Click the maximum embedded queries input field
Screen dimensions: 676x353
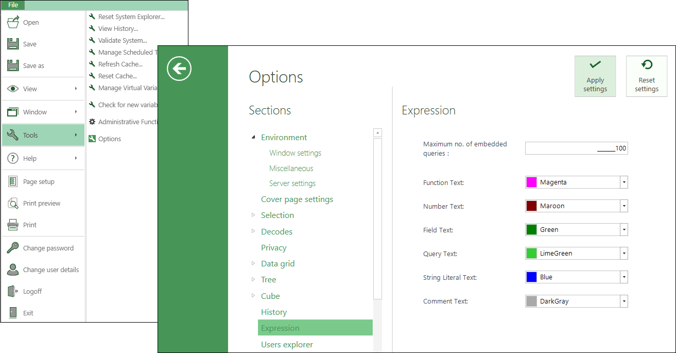coord(576,148)
